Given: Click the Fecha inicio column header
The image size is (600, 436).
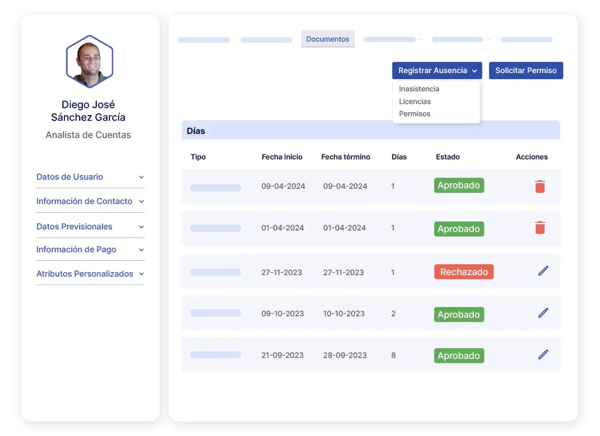Looking at the screenshot, I should tap(282, 157).
